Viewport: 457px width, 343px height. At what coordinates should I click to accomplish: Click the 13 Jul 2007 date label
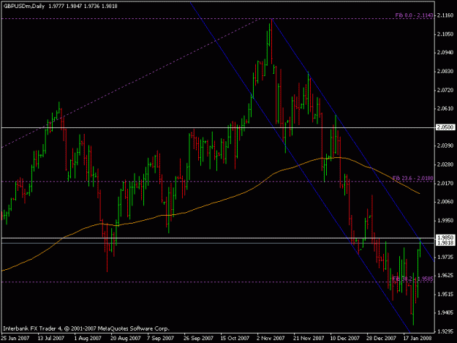click(51, 338)
